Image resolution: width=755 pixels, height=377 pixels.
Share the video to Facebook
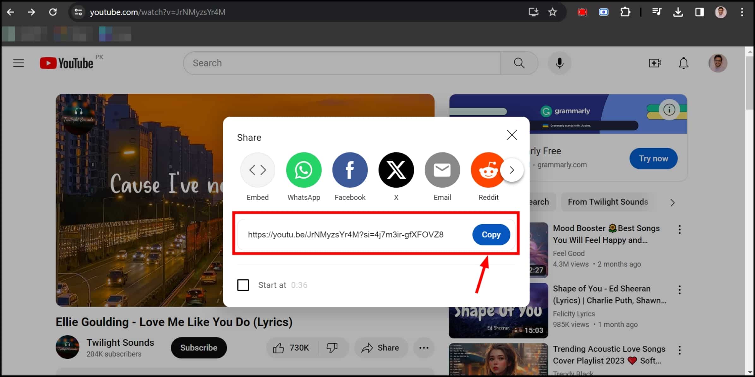pyautogui.click(x=350, y=170)
